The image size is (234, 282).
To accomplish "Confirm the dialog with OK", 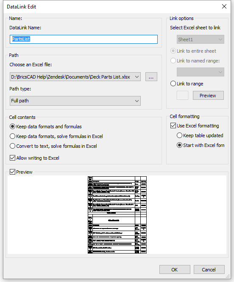I will point(175,269).
